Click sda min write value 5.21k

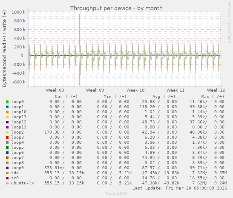[x=125, y=173]
